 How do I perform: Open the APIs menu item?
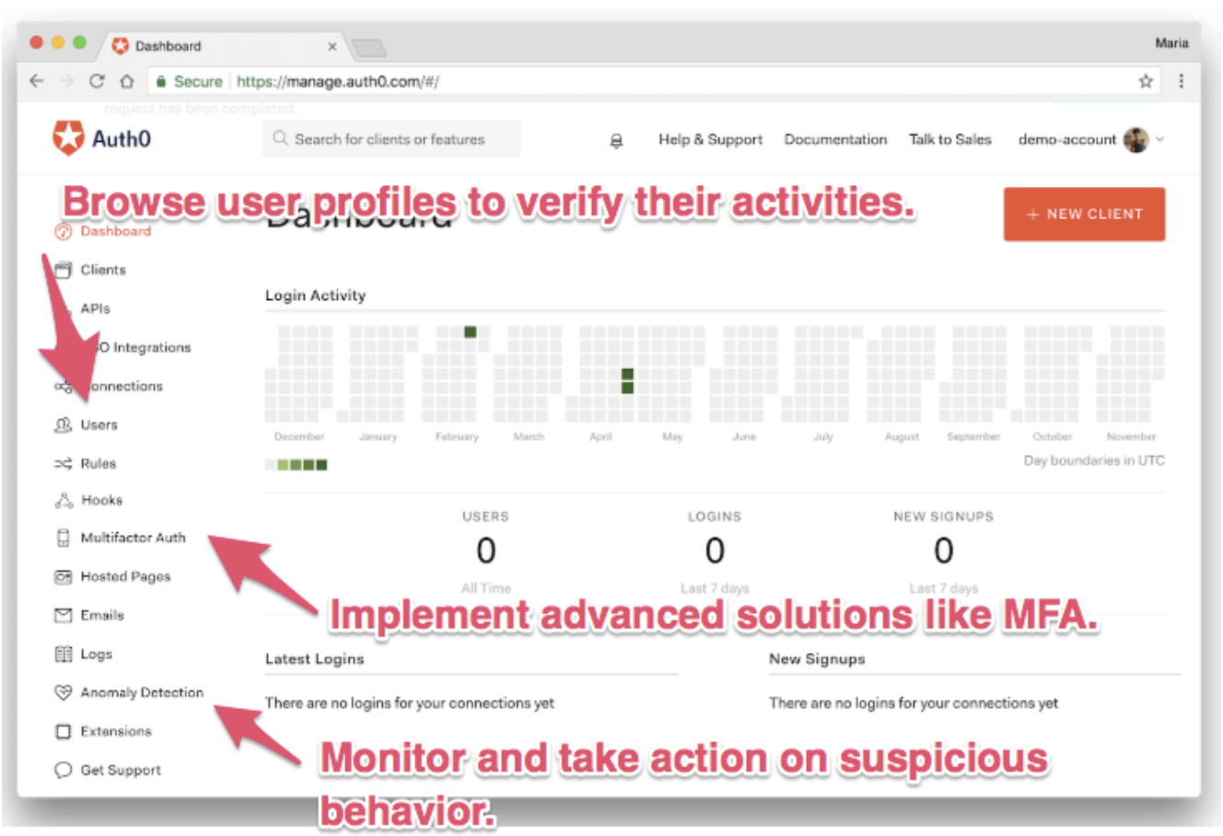click(x=95, y=308)
